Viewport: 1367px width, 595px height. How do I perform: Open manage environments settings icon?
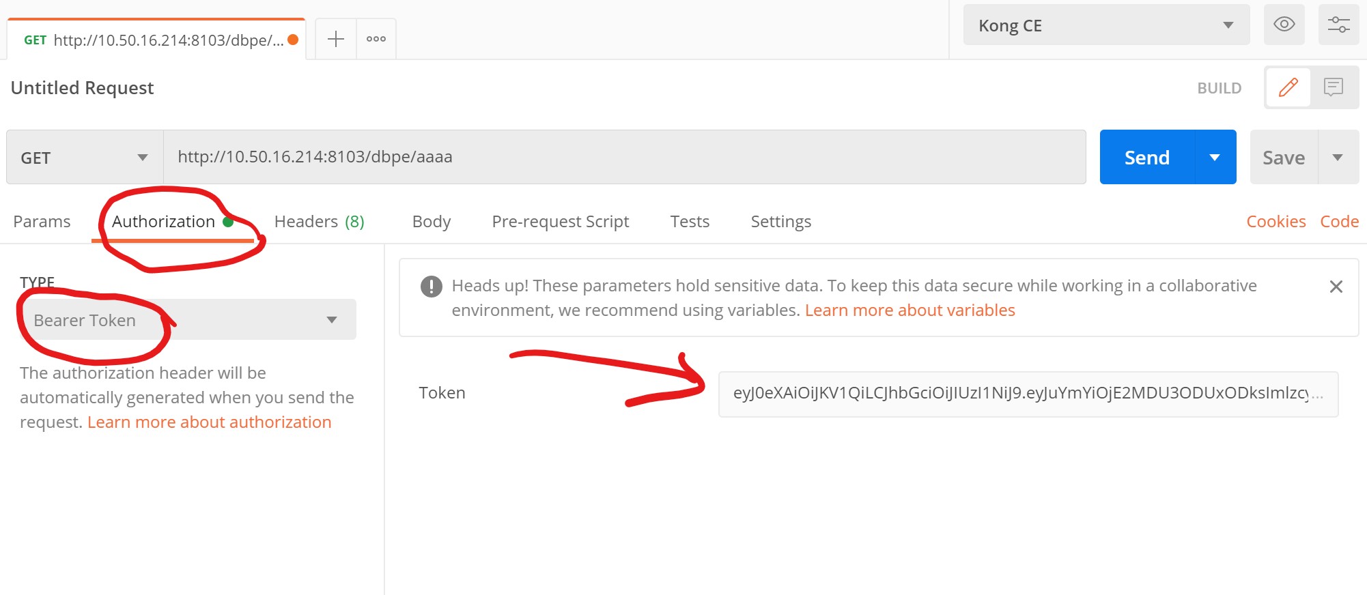(1338, 25)
